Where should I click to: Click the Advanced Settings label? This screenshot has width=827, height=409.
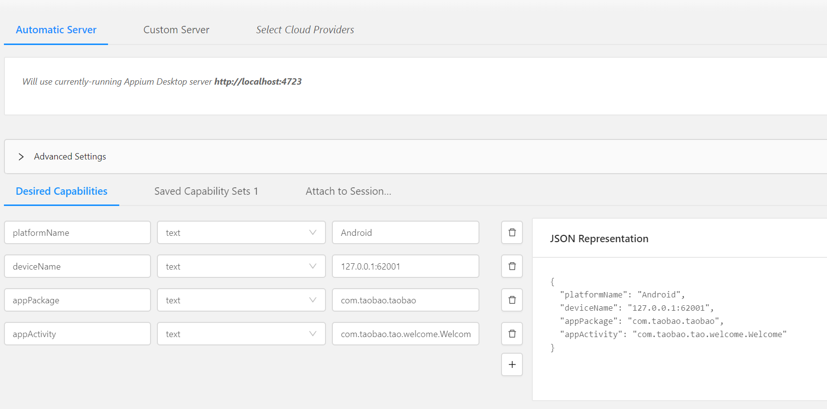click(x=70, y=157)
